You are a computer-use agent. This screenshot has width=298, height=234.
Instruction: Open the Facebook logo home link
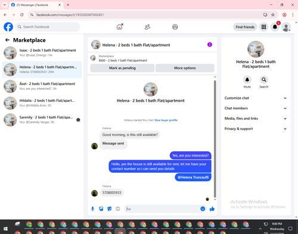(x=8, y=27)
